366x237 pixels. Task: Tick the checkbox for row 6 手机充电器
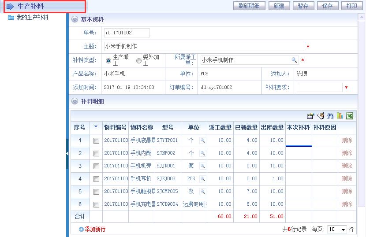[96, 204]
